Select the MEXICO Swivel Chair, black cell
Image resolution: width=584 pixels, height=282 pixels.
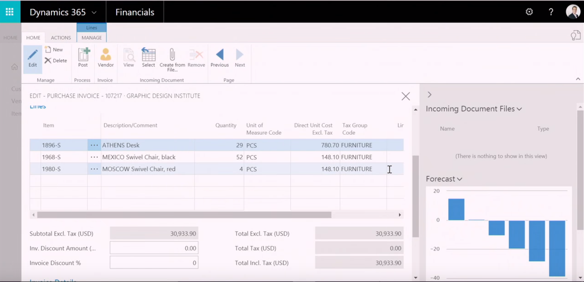pyautogui.click(x=148, y=157)
